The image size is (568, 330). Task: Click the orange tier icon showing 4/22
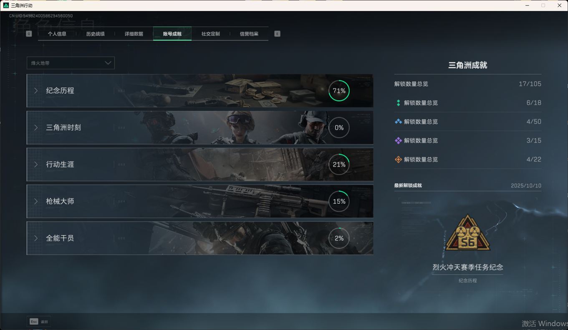point(398,160)
